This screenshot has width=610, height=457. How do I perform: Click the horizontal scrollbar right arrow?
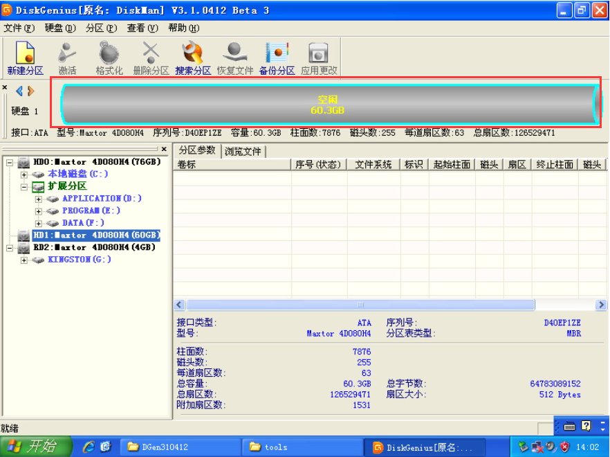pos(601,305)
